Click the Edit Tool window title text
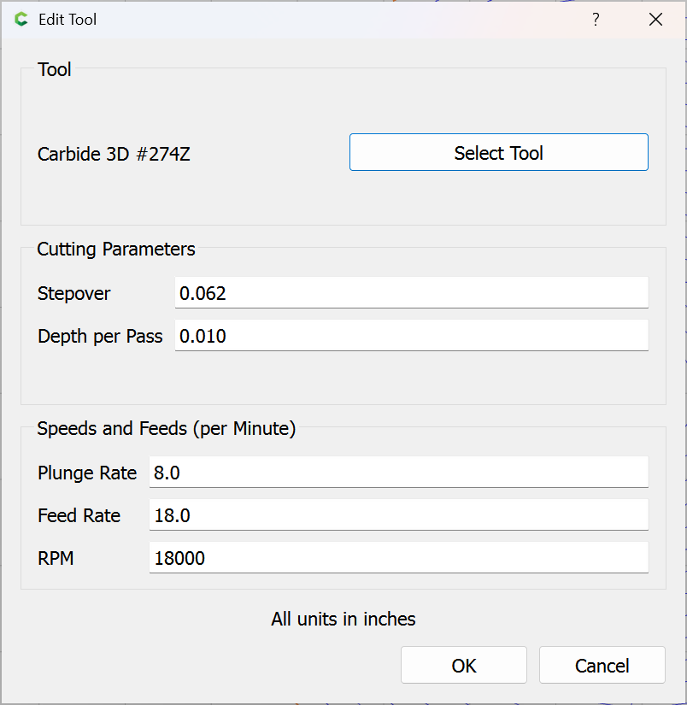 (68, 20)
